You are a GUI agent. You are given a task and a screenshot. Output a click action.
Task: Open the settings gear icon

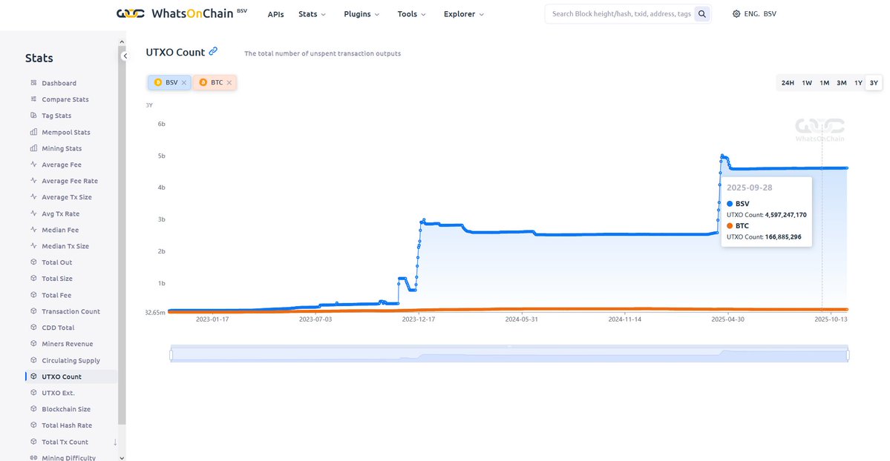pyautogui.click(x=736, y=13)
